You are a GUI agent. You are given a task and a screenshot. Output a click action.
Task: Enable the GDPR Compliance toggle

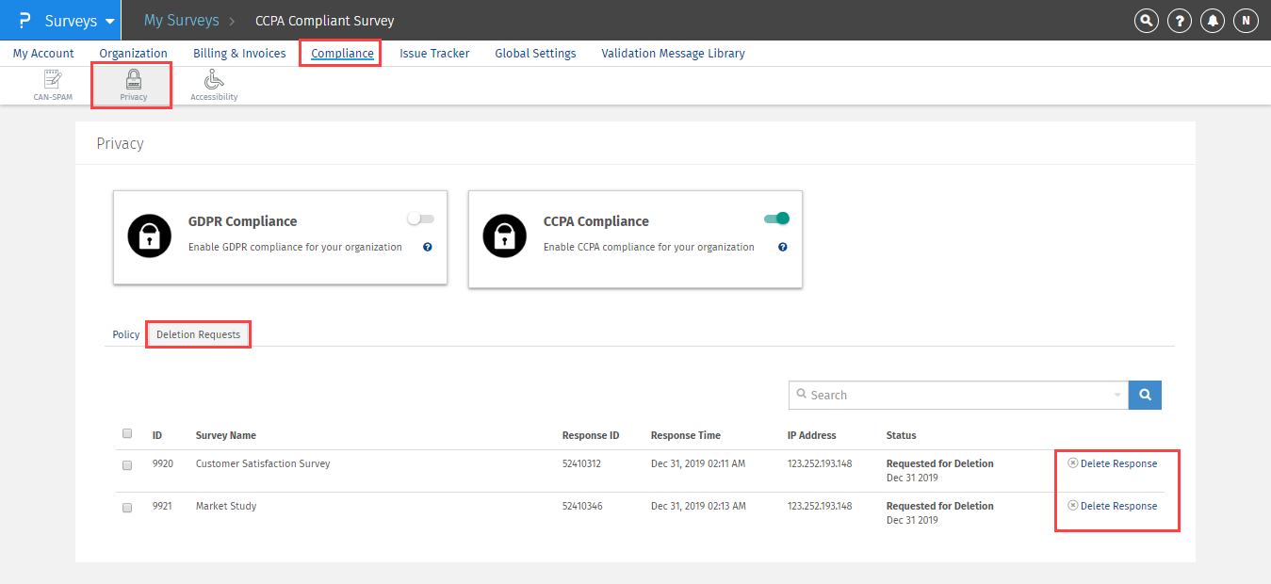(x=420, y=219)
